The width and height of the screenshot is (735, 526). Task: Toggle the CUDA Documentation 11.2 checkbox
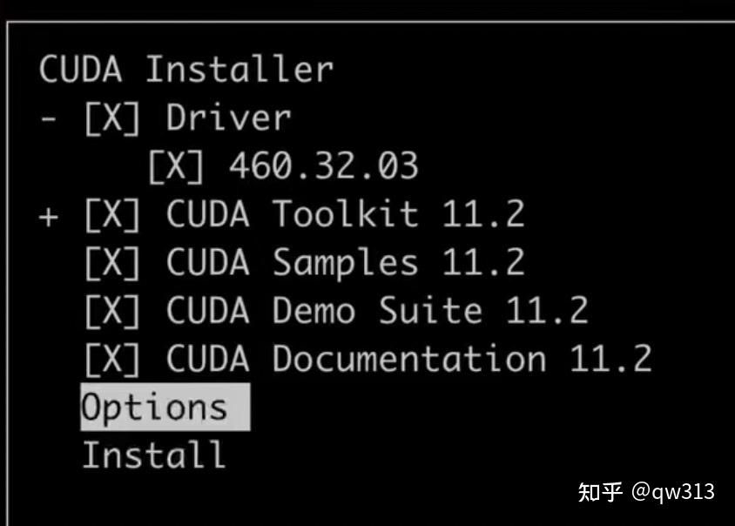[x=112, y=359]
